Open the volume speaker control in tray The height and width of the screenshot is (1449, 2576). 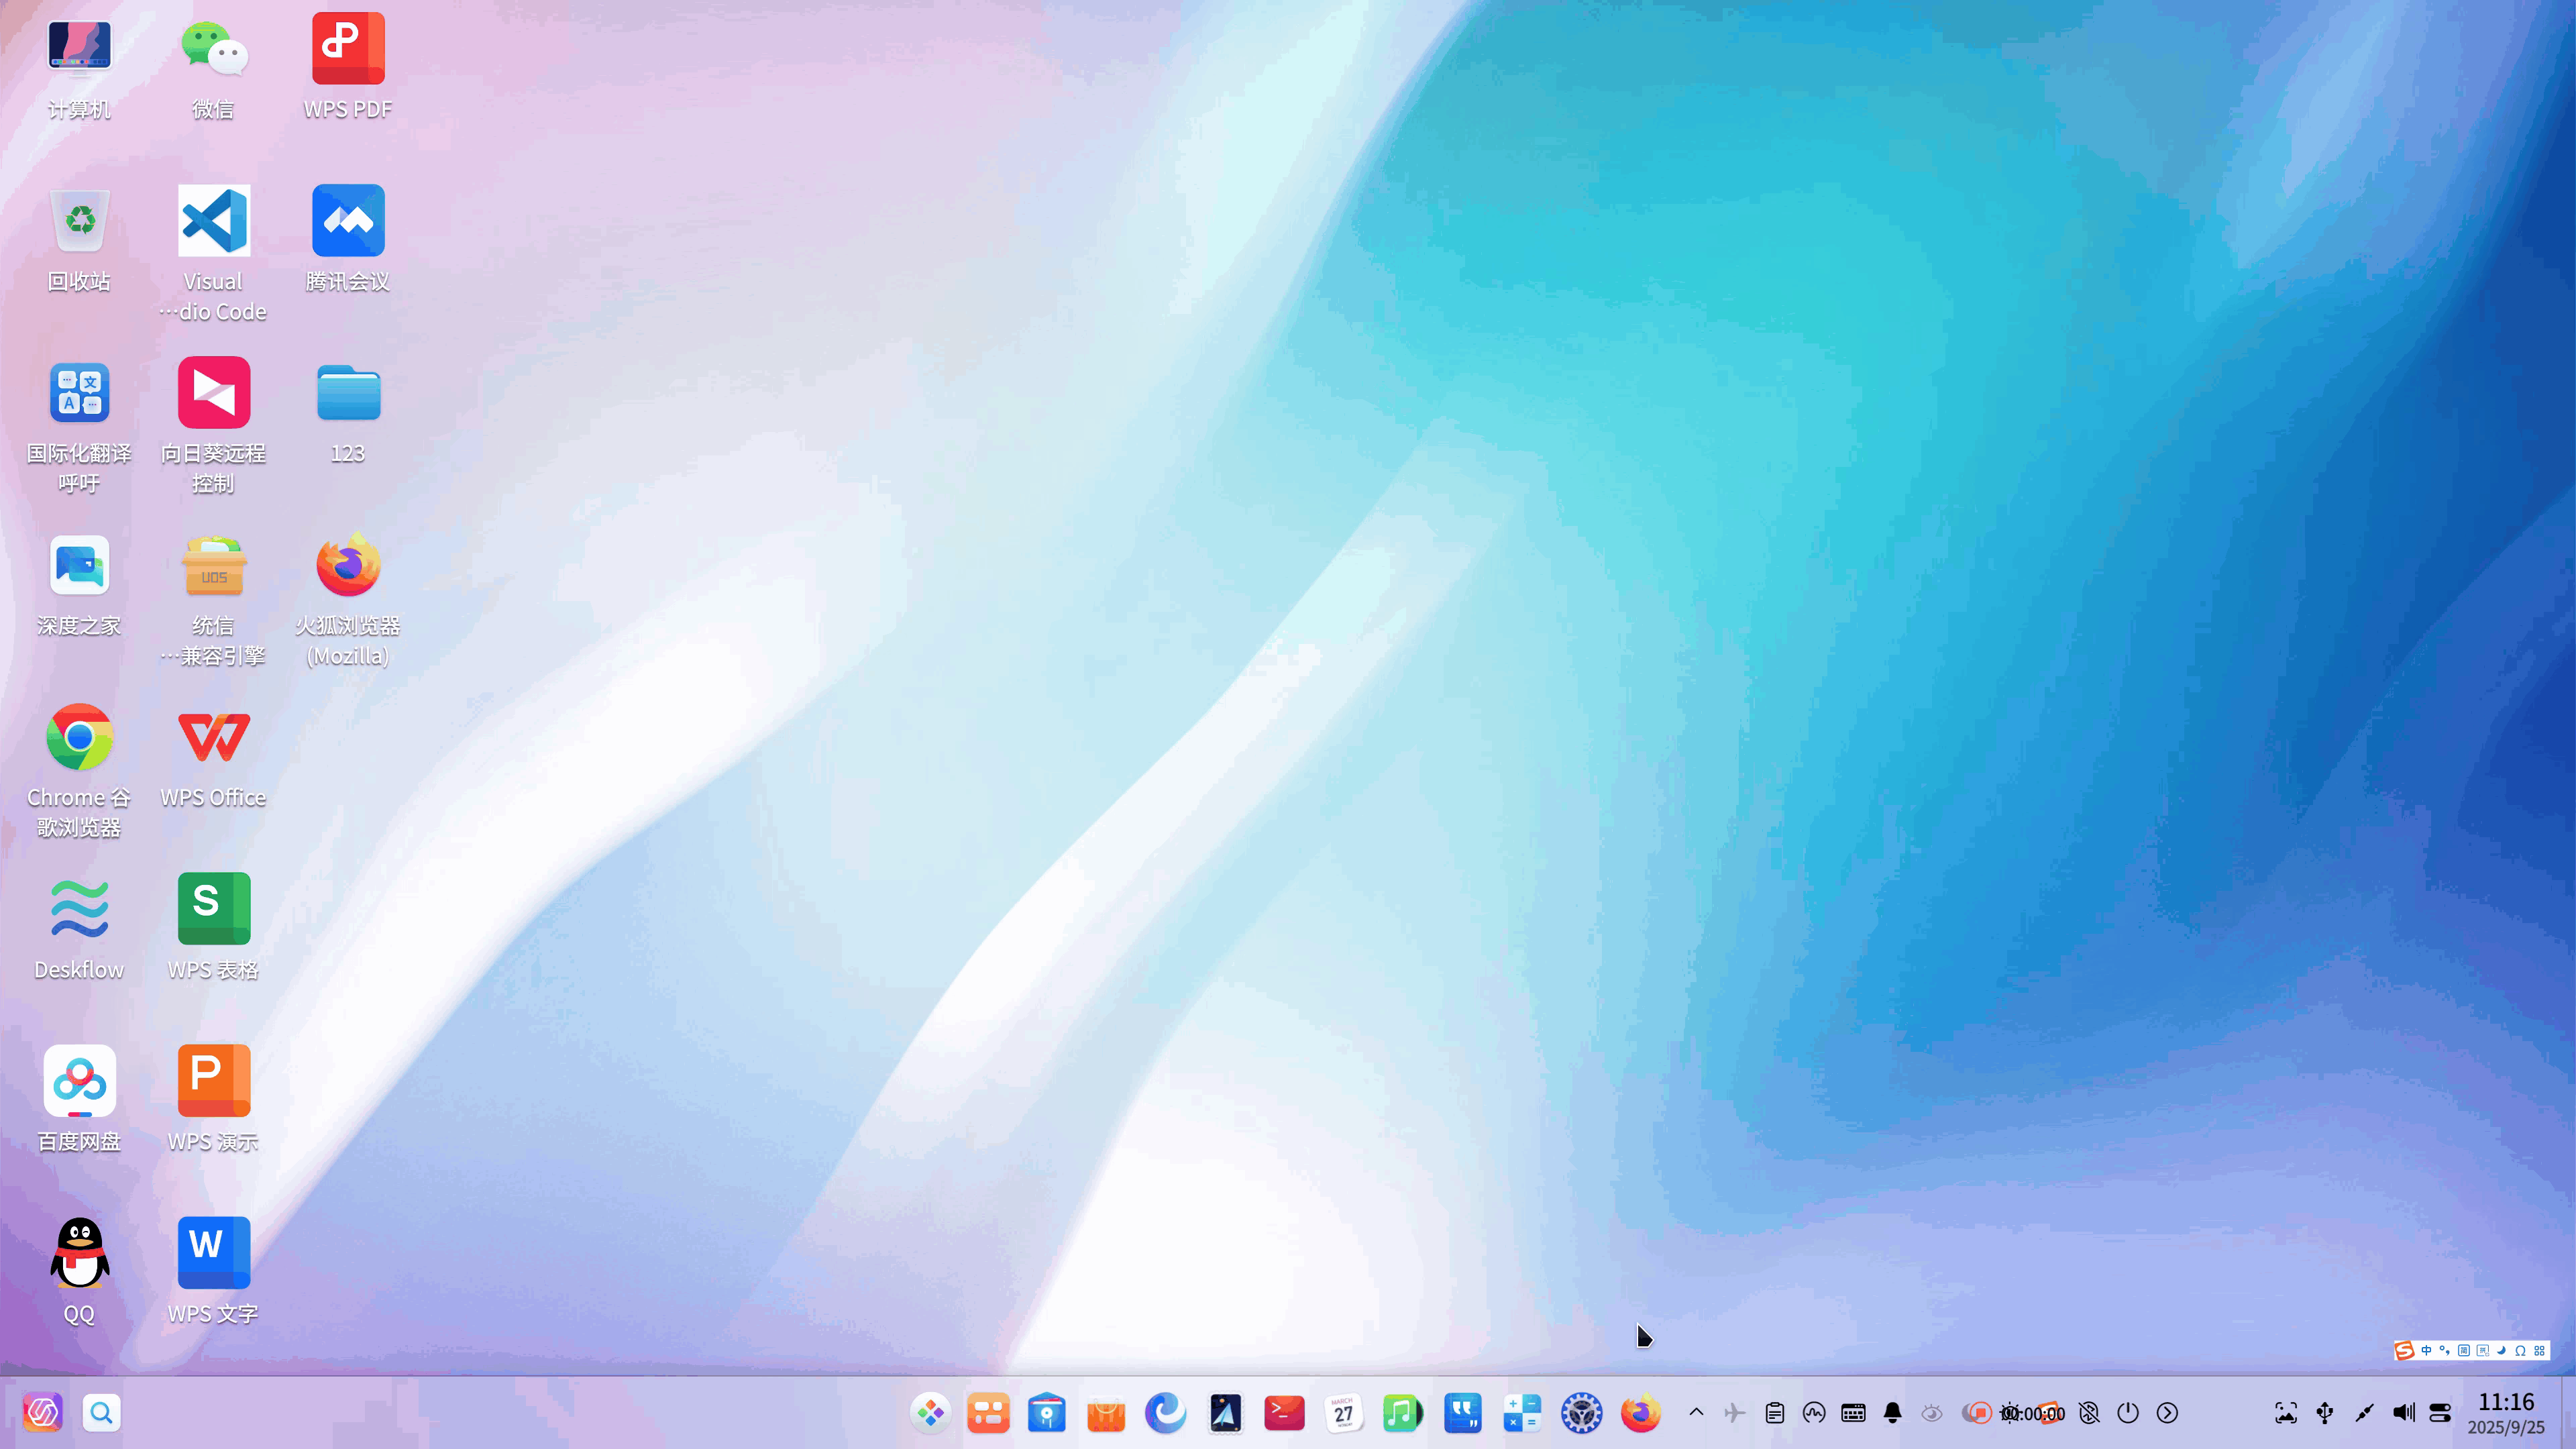point(2404,1413)
